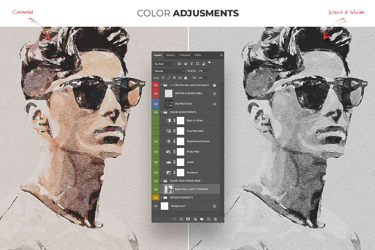Expand the DESIGN ELEMENTS group
This screenshot has width=375, height=250.
click(x=162, y=197)
